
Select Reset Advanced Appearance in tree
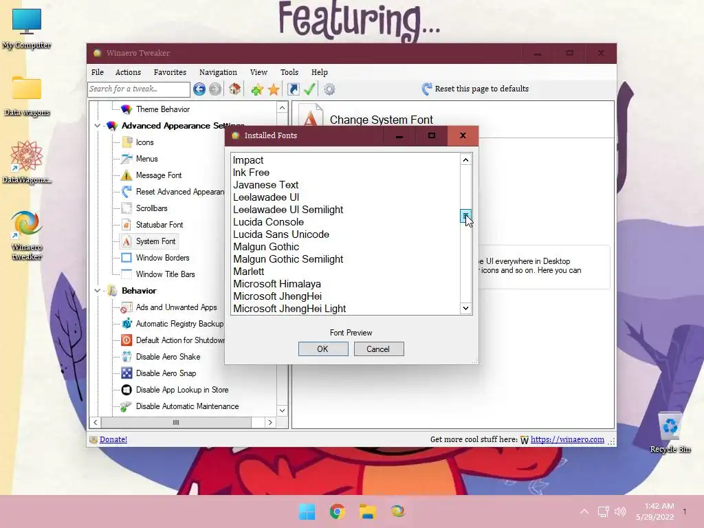point(180,192)
